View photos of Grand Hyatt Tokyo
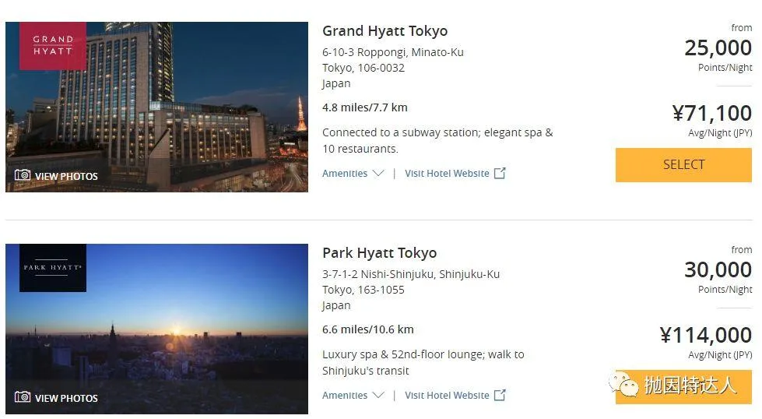The height and width of the screenshot is (419, 762). pyautogui.click(x=66, y=176)
